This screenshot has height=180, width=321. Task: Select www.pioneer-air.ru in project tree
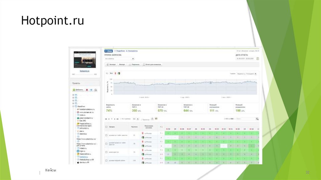click(87, 112)
